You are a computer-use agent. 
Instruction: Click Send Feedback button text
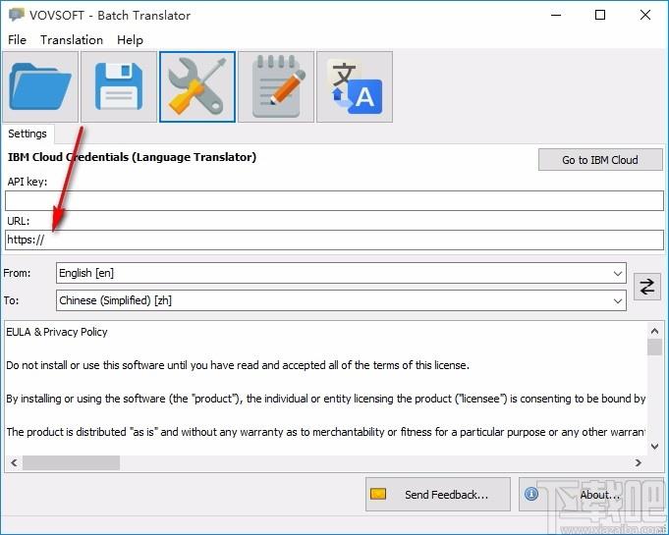click(446, 495)
